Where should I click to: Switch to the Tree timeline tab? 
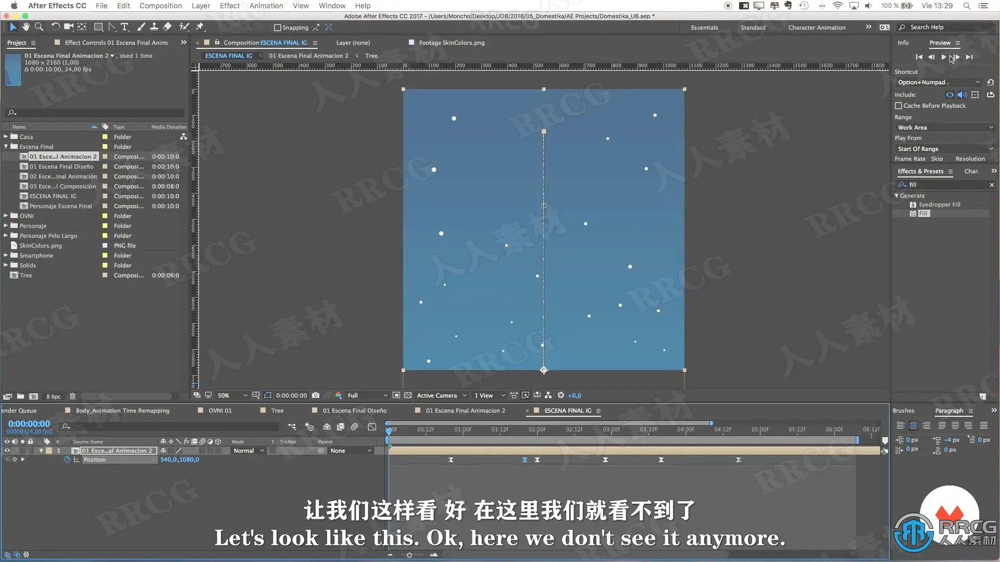(277, 411)
